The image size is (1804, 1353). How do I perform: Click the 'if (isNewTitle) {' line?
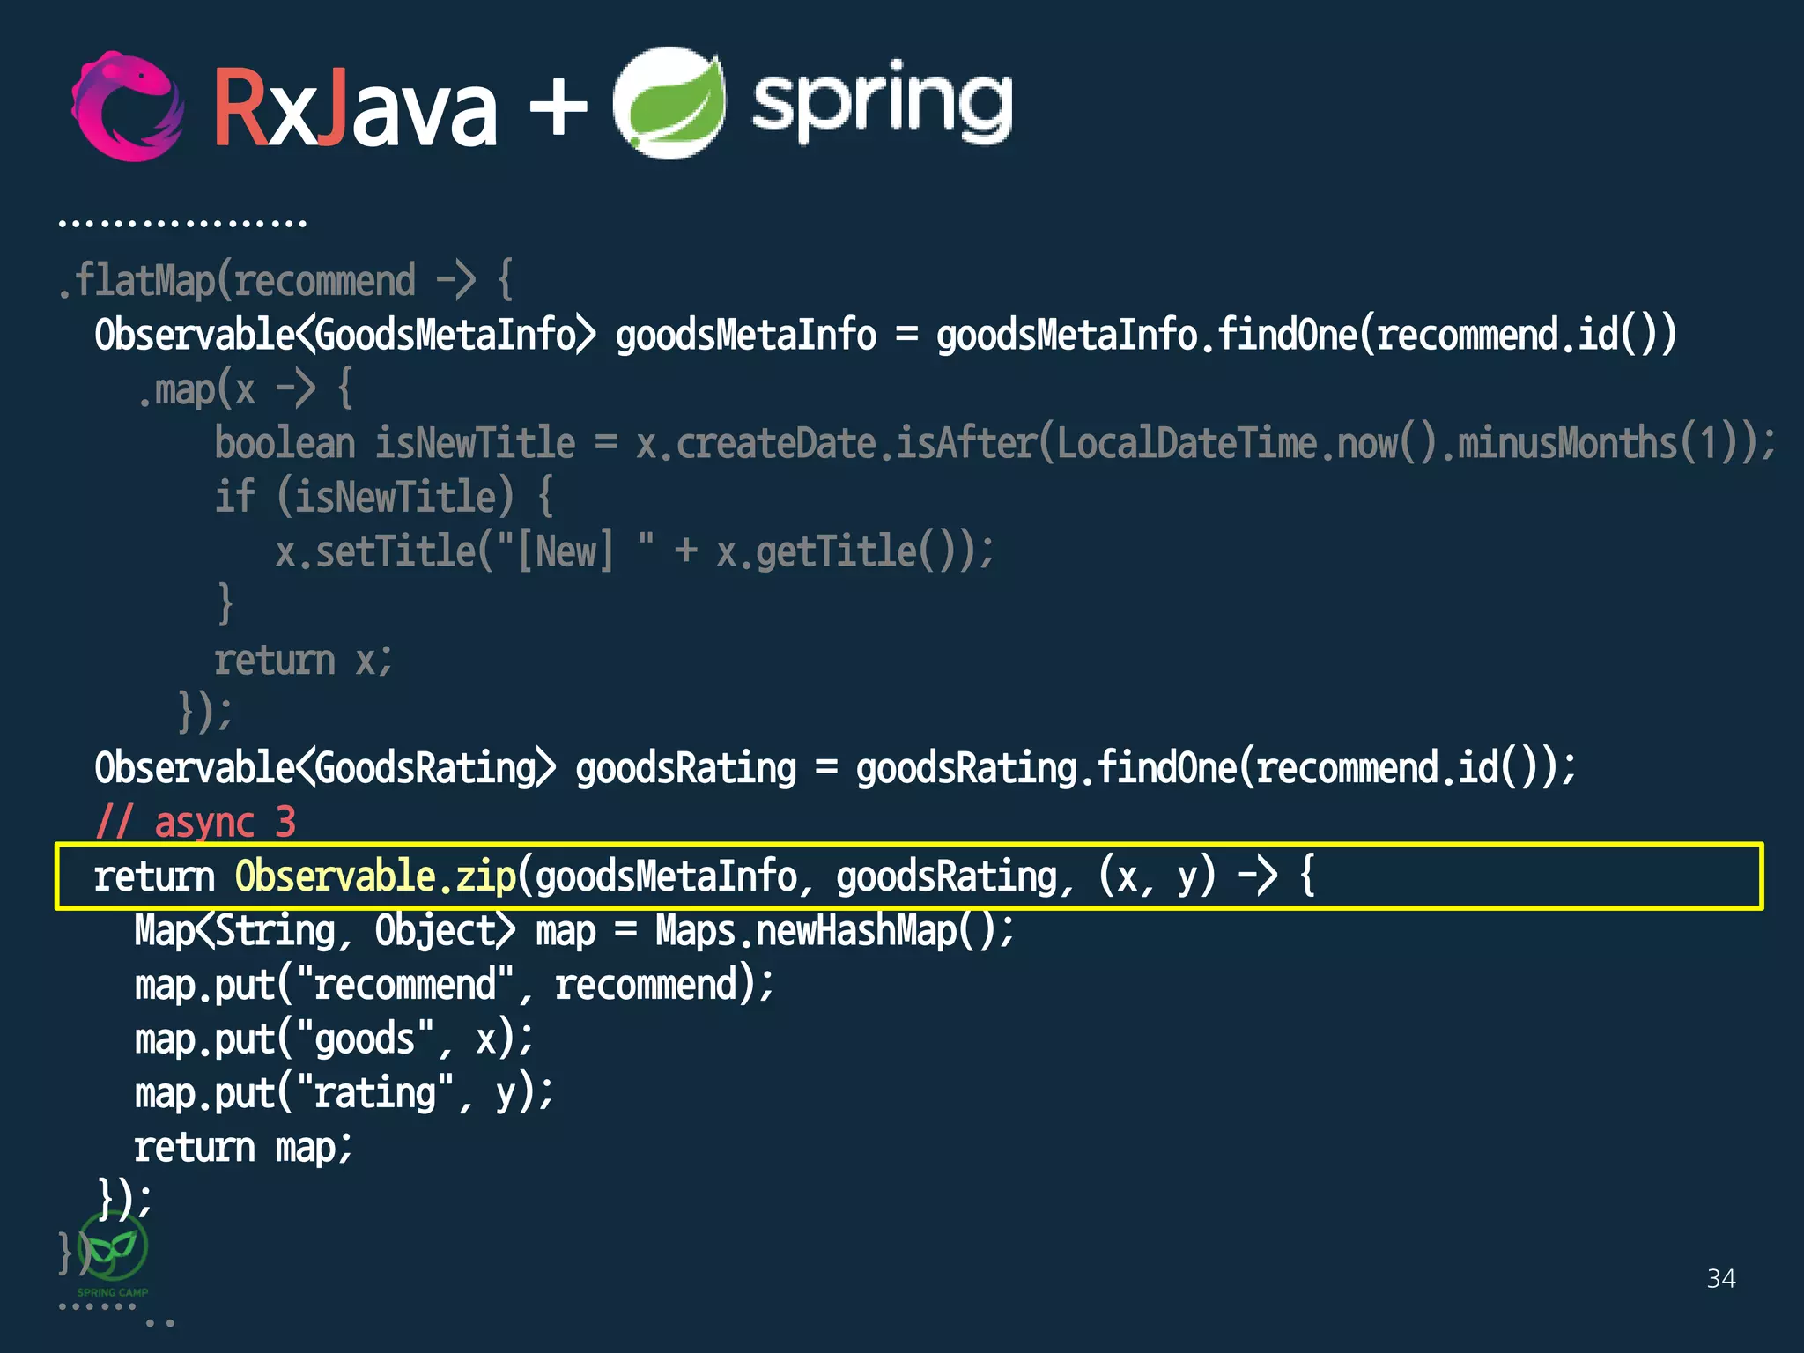[x=384, y=497]
